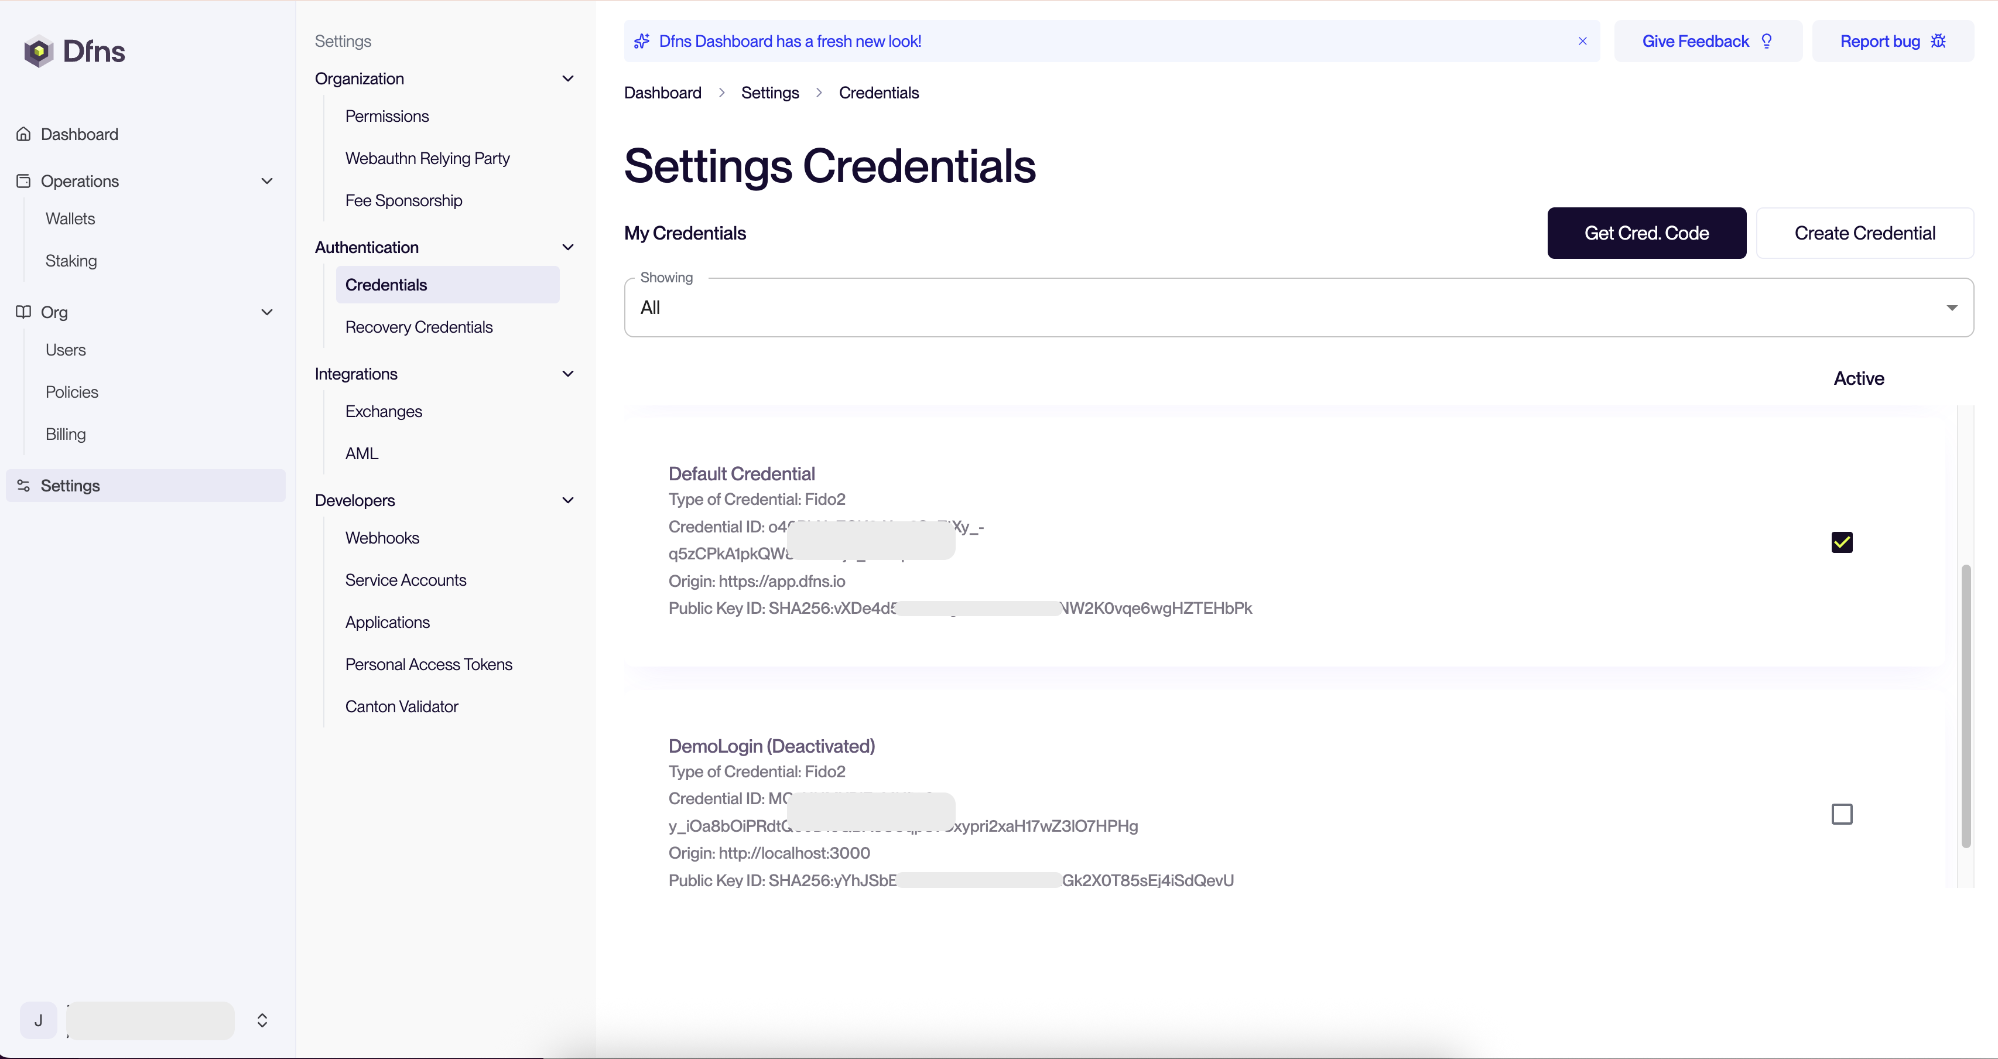
Task: Click the Dashboard home icon
Action: [x=23, y=134]
